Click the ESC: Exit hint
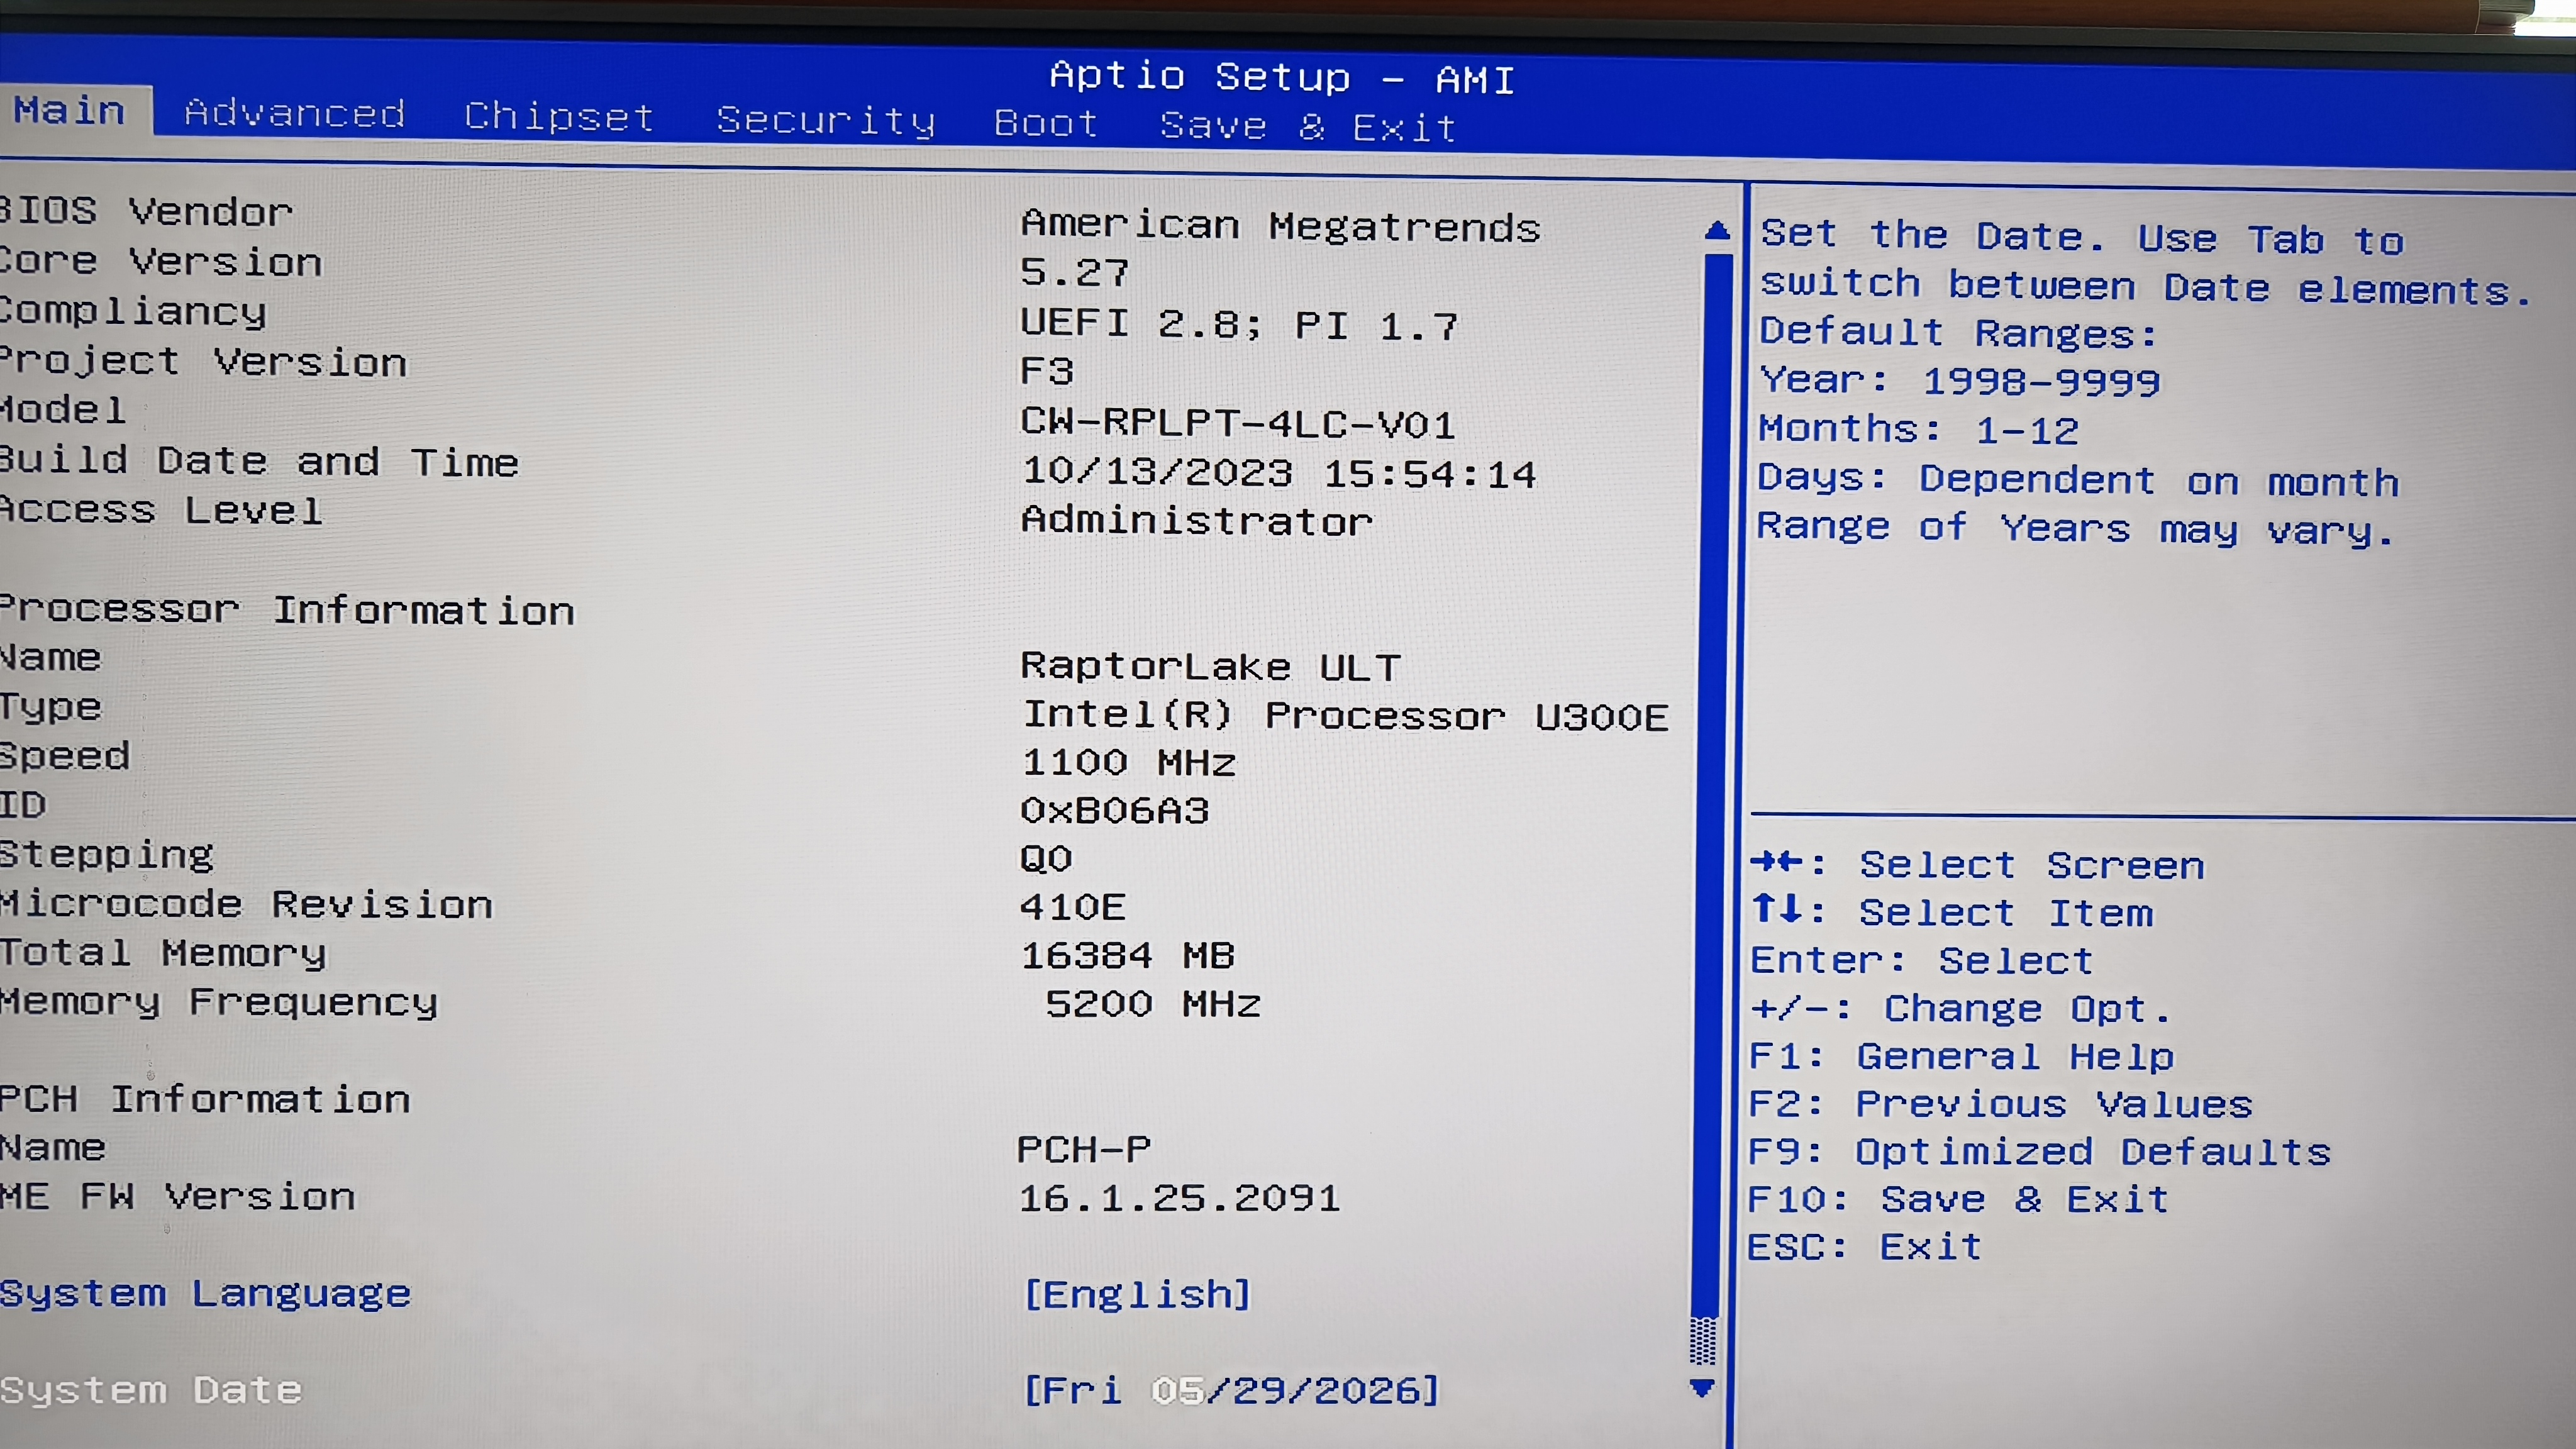This screenshot has height=1449, width=2576. [1864, 1247]
